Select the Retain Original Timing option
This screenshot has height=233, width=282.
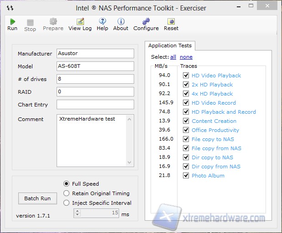tap(67, 193)
